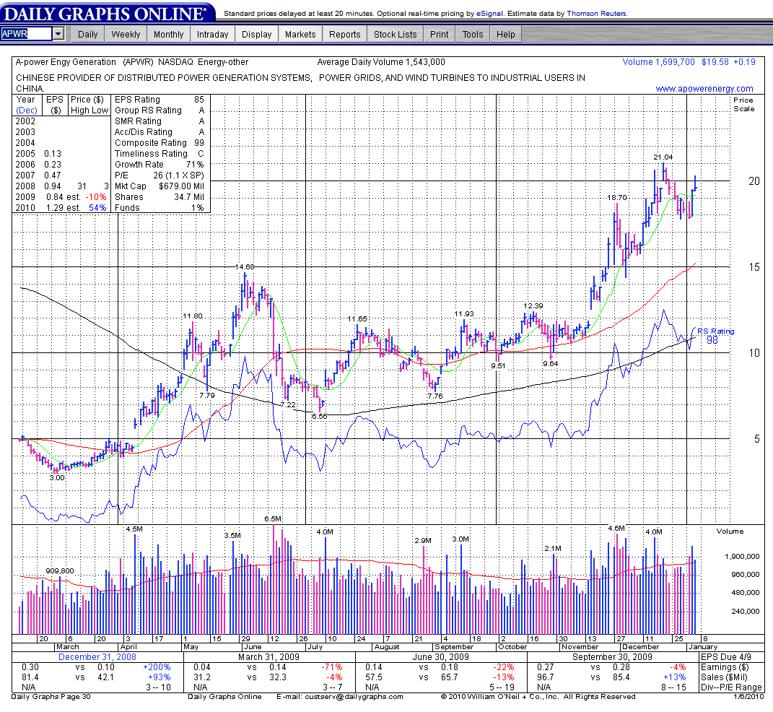The width and height of the screenshot is (773, 712).
Task: Open the Reports menu
Action: 344,34
